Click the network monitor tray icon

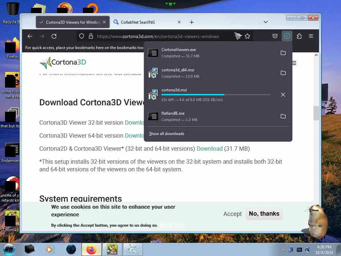point(299,250)
